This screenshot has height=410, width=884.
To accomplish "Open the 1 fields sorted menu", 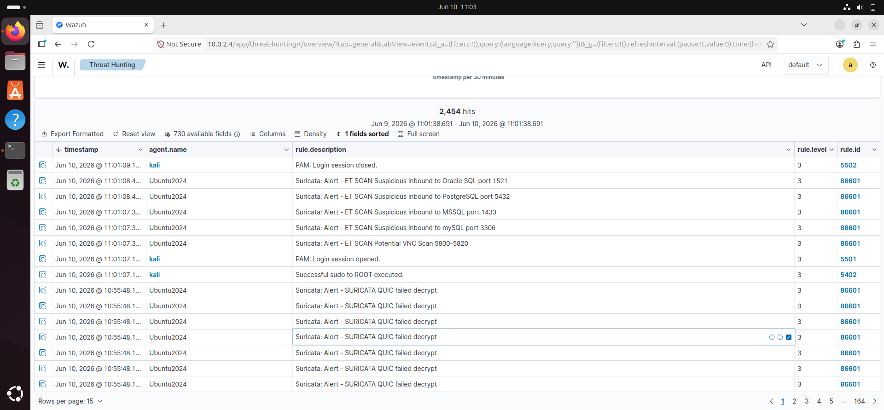I will coord(363,134).
